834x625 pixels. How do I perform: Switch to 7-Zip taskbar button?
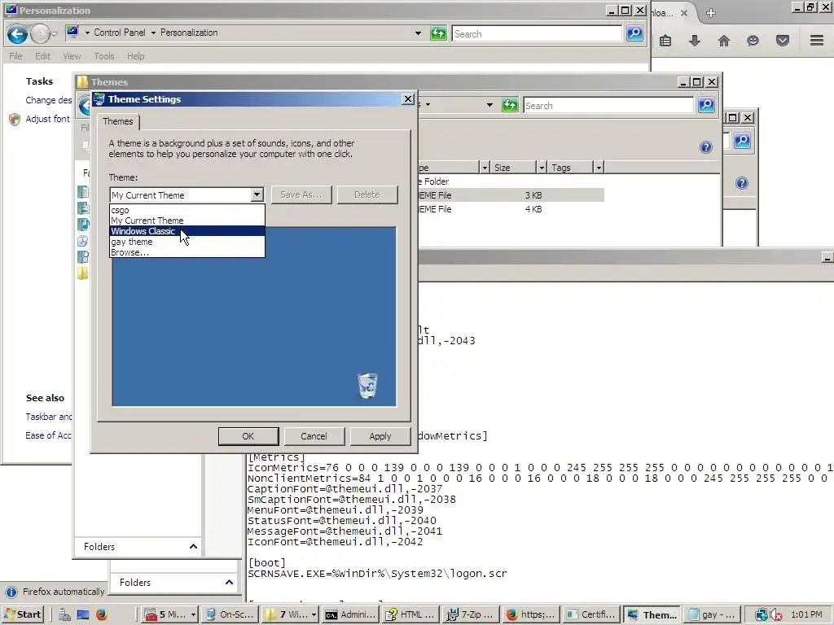pos(471,614)
